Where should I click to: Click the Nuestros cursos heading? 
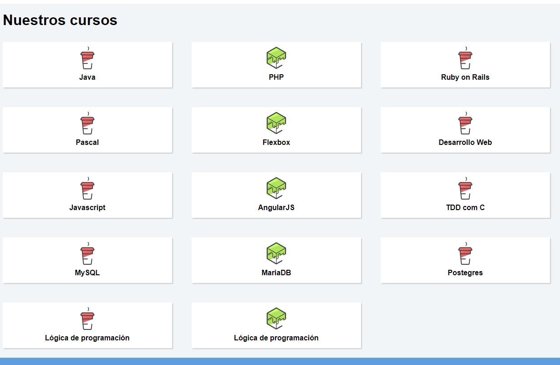coord(60,20)
